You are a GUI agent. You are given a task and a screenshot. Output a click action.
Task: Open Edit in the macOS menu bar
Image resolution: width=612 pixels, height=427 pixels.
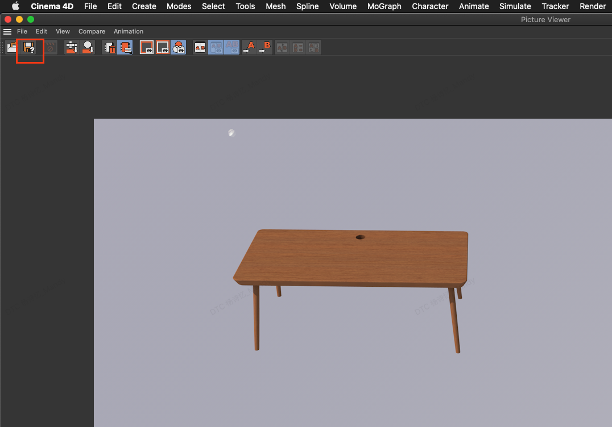[x=115, y=6]
